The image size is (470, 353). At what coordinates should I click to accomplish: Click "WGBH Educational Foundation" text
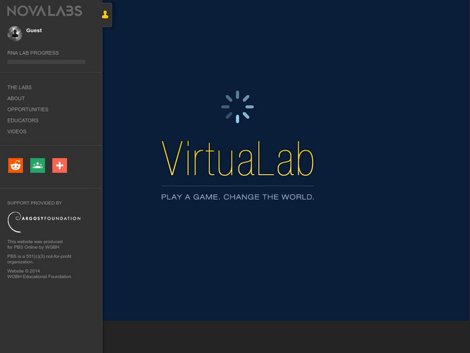39,277
